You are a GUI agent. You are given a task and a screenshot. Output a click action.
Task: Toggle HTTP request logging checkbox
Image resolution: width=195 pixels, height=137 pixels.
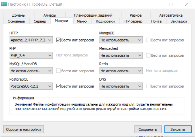(59, 40)
